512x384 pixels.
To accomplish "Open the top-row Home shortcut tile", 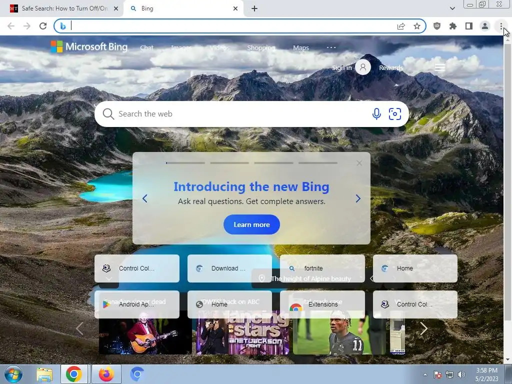I will pyautogui.click(x=415, y=268).
